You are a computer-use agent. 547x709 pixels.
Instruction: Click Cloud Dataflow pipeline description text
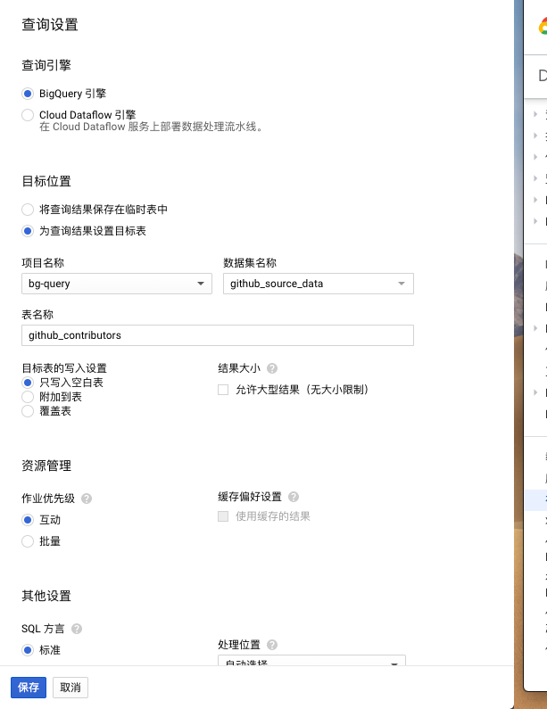coord(151,127)
